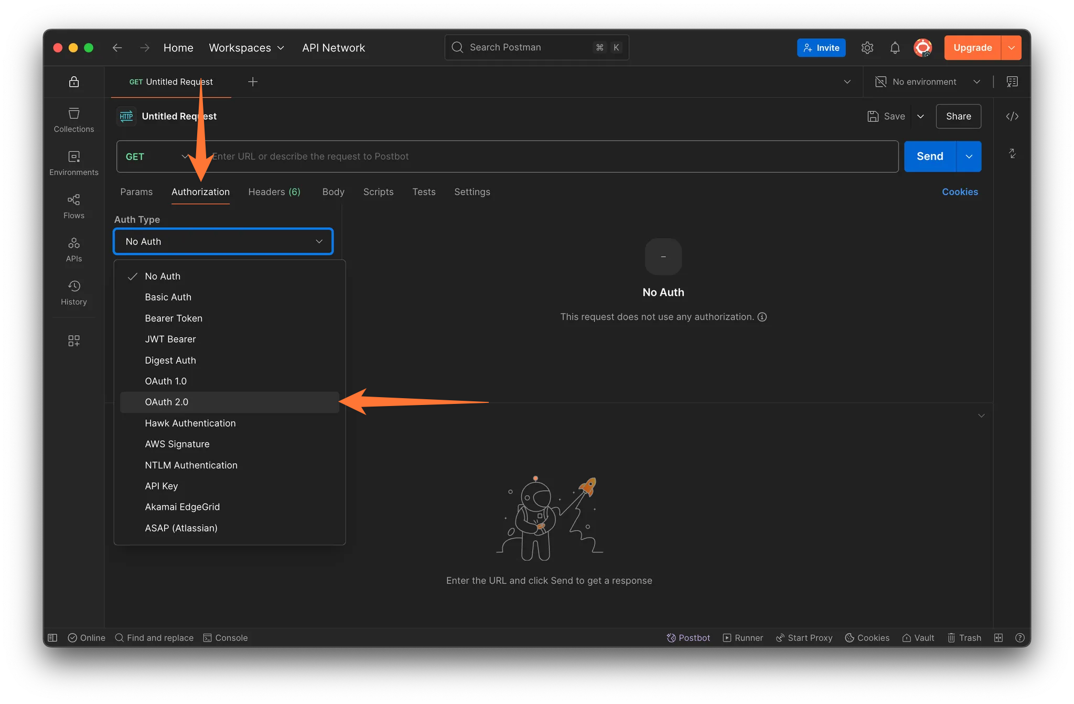Viewport: 1074px width, 704px height.
Task: Select Hawk Authentication option
Action: [x=230, y=423]
